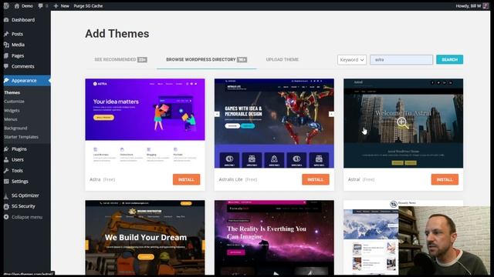Screen dimensions: 494x277
Task: Open the Demo site home link
Action: (x=24, y=5)
